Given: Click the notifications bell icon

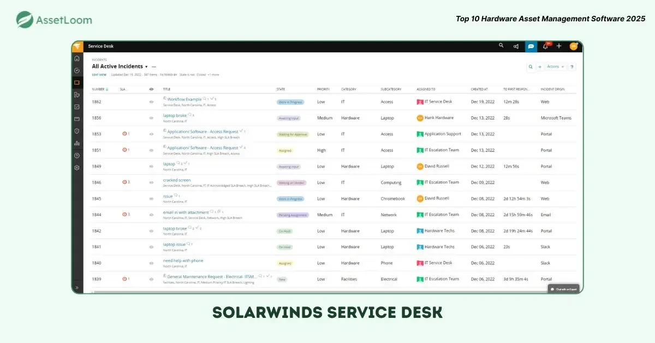Looking at the screenshot, I should 545,46.
